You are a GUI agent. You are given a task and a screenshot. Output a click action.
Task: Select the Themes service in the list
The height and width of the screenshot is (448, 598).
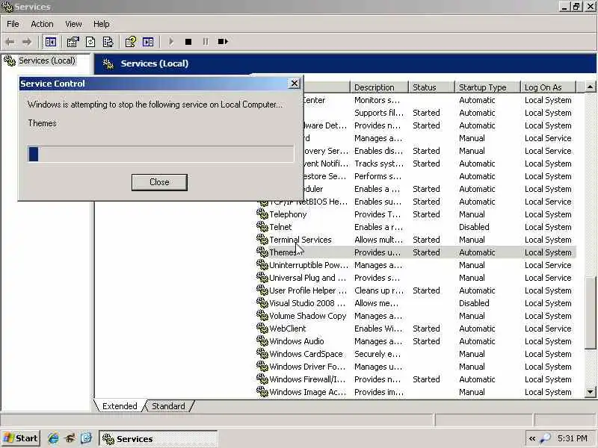[416, 252]
